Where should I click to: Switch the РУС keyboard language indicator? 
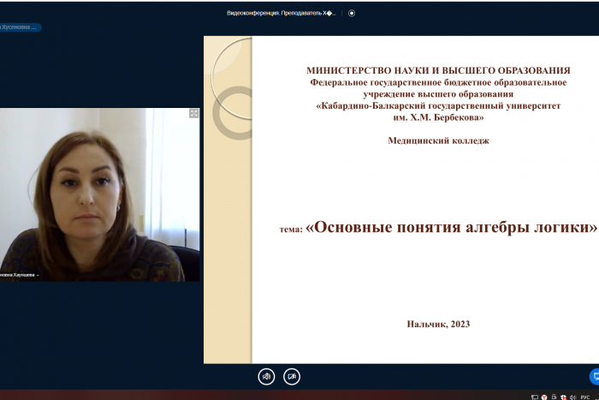click(x=584, y=397)
